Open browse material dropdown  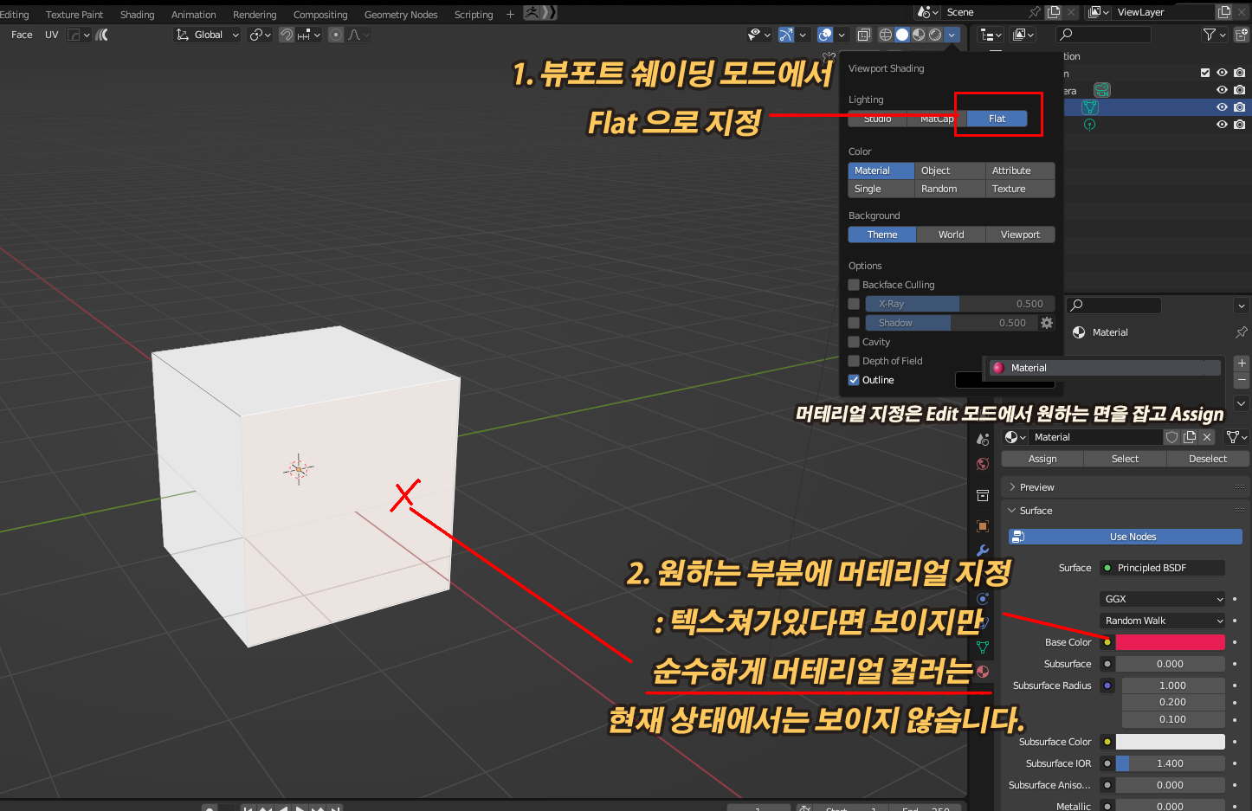[x=1015, y=437]
